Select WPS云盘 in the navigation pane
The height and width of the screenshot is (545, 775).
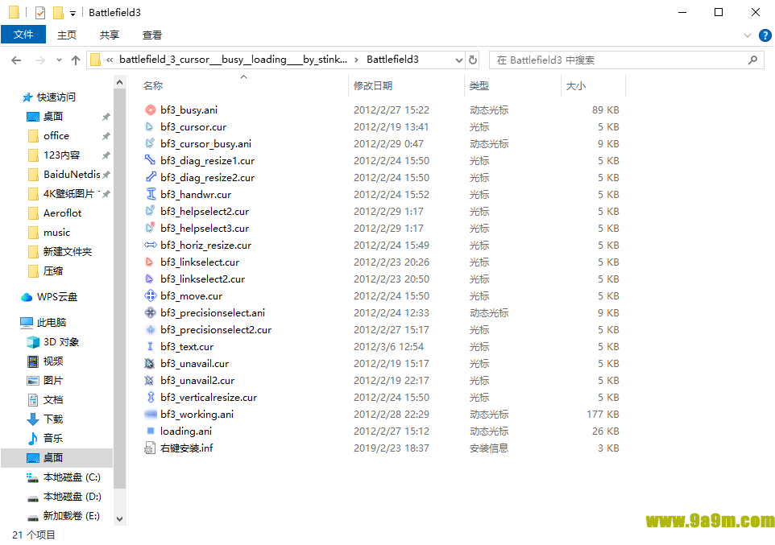[57, 297]
